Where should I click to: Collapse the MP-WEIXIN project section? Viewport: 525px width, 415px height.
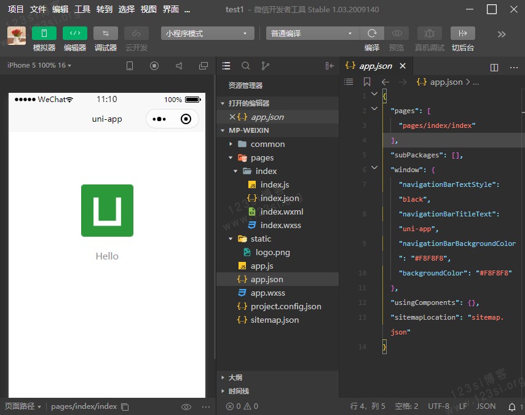click(x=277, y=130)
